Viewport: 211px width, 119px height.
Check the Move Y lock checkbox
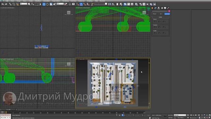point(159,21)
